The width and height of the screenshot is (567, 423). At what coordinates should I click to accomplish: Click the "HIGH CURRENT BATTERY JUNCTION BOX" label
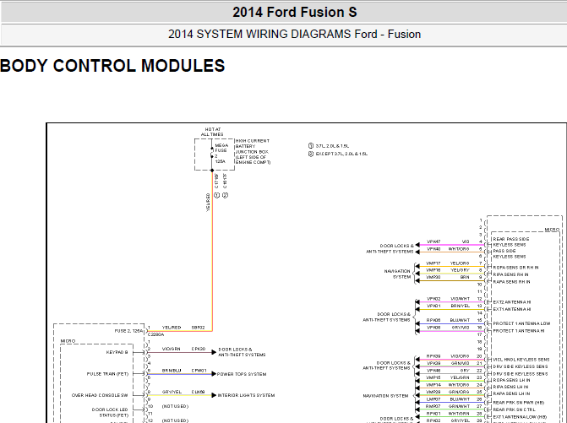tap(253, 152)
